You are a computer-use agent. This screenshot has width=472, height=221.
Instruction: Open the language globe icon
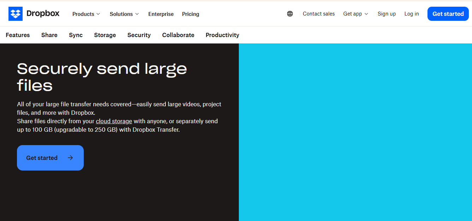290,14
